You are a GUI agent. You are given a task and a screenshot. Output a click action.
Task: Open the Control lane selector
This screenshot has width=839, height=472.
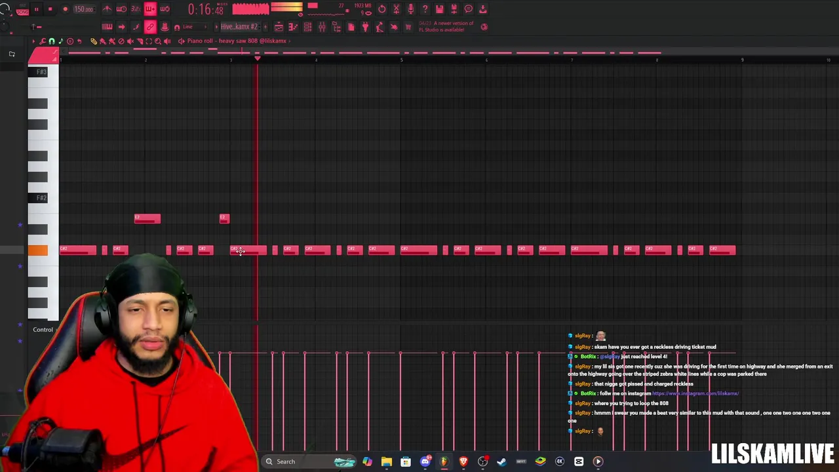coord(43,330)
